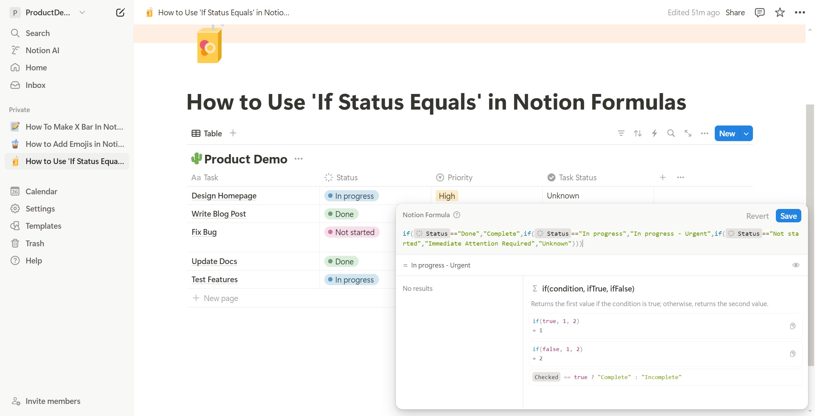
Task: Click the Unknown Task Status cell
Action: click(x=597, y=196)
